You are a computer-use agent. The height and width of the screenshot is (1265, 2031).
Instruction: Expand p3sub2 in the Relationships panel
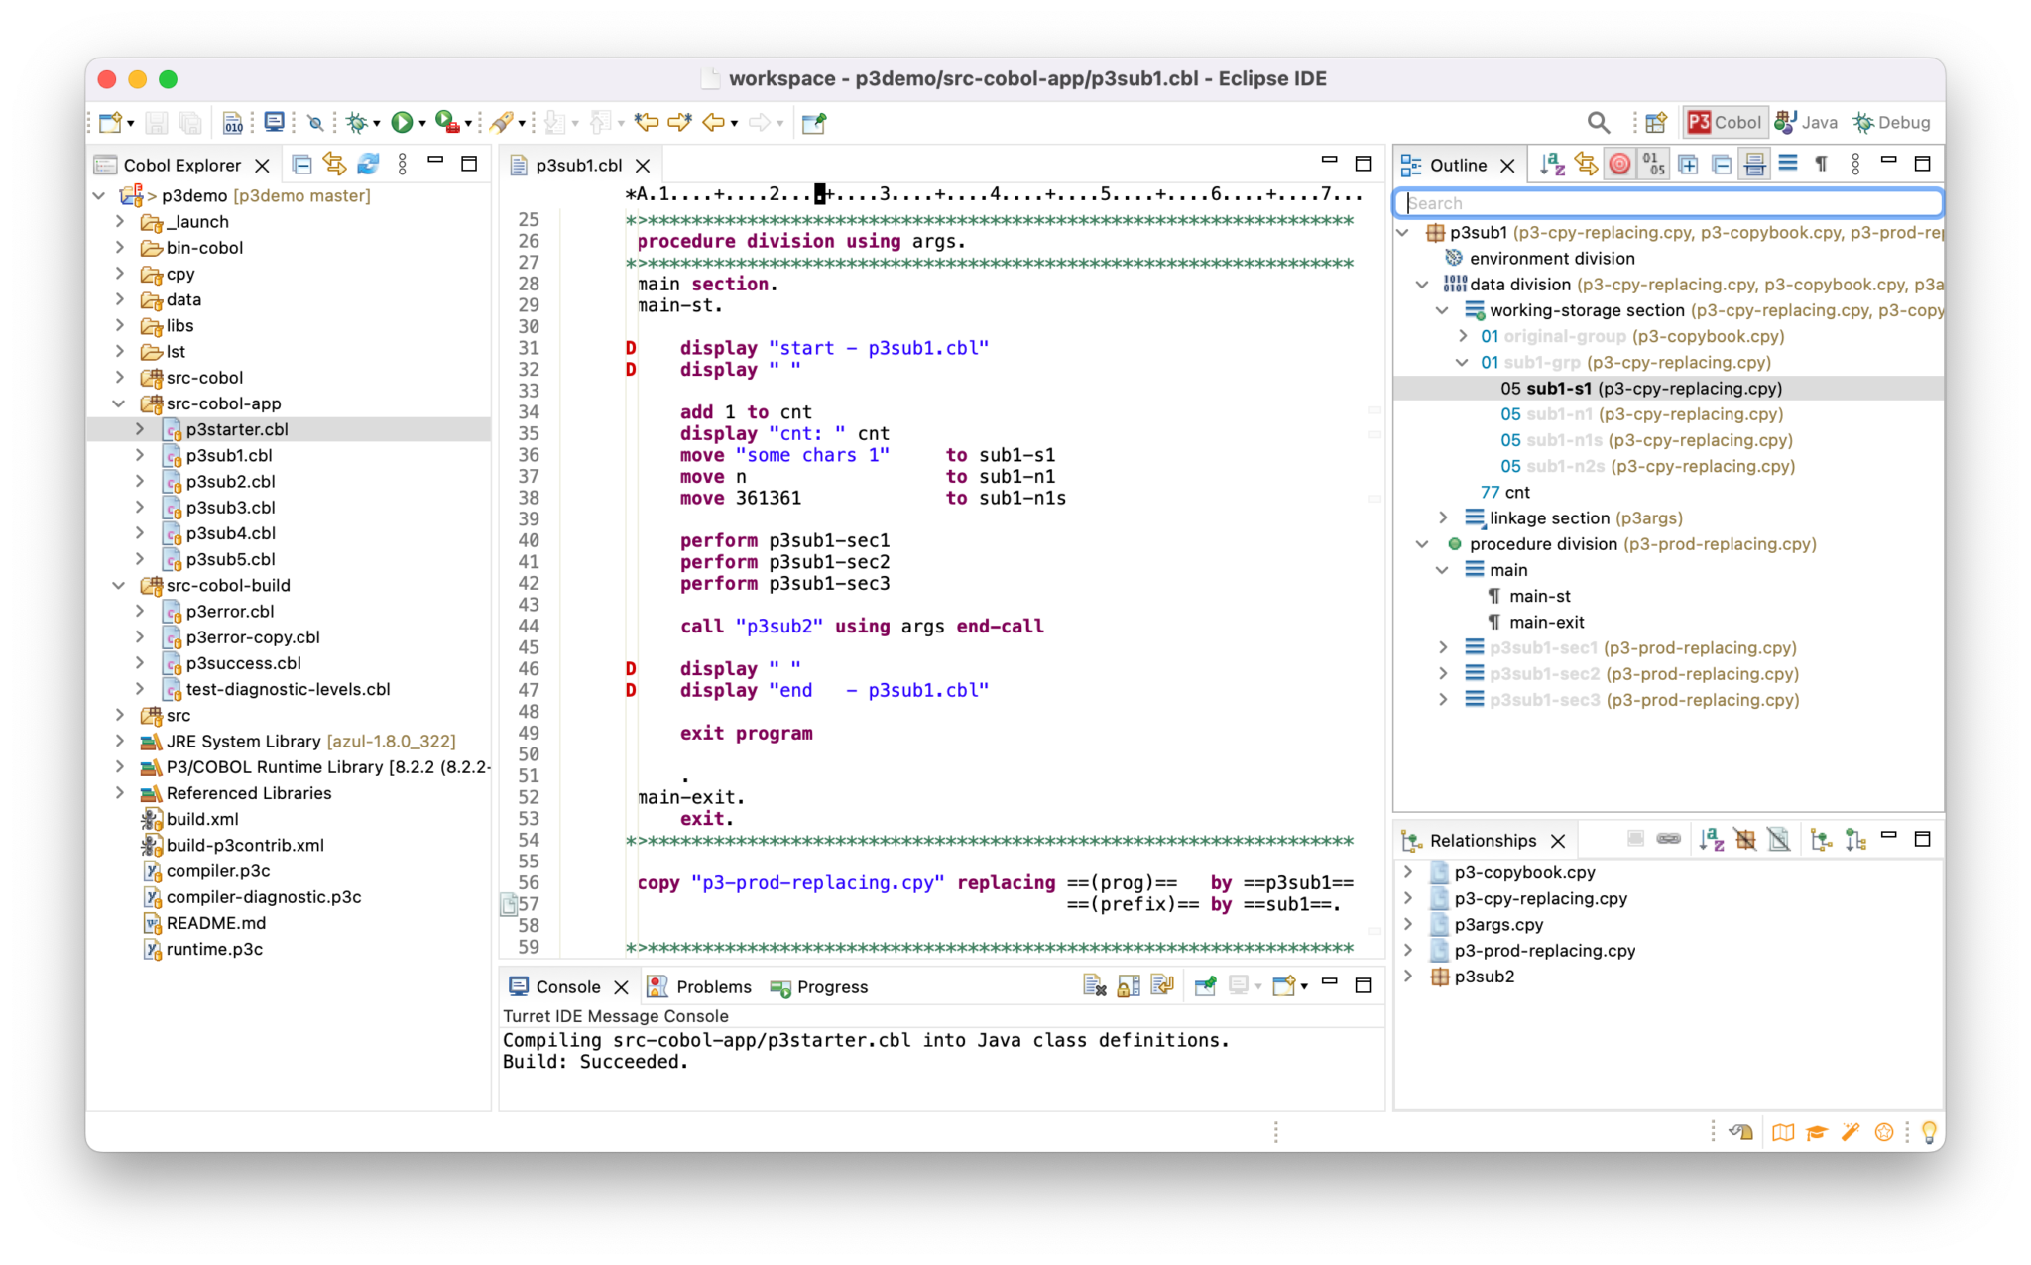(x=1409, y=976)
